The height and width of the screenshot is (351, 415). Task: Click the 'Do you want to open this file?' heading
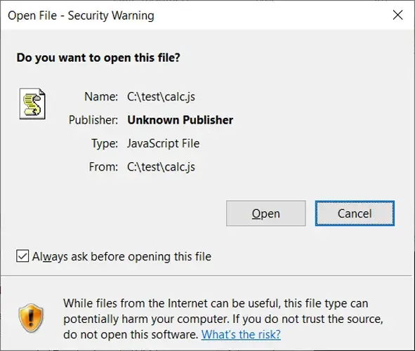pos(98,58)
